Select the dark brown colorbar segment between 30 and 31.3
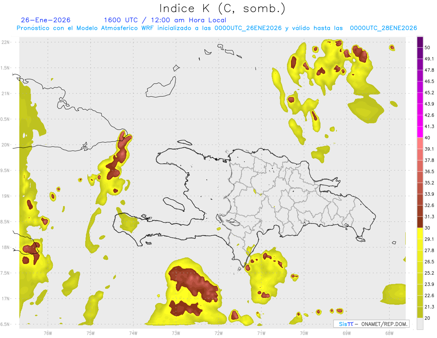 [x=420, y=222]
